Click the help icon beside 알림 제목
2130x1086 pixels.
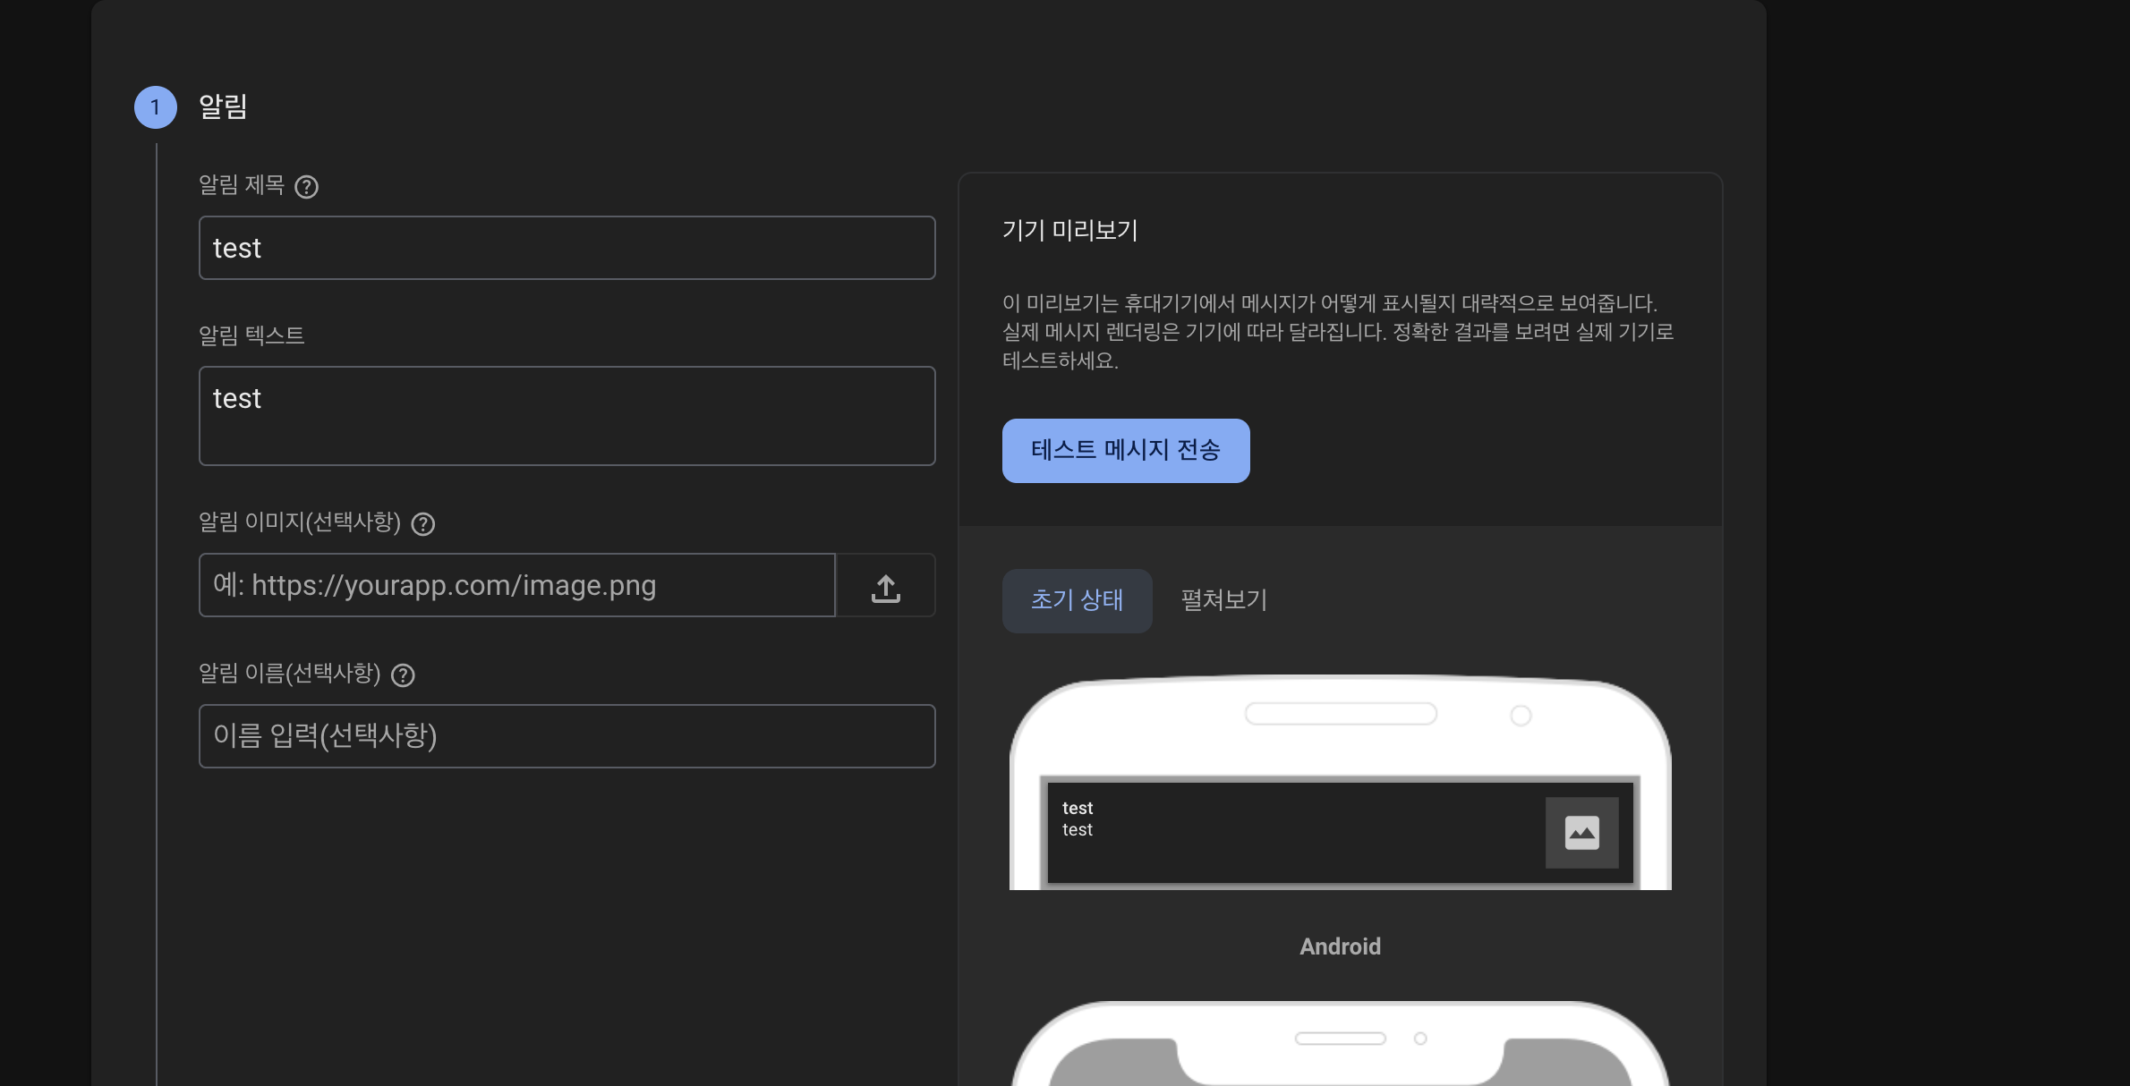click(x=306, y=187)
